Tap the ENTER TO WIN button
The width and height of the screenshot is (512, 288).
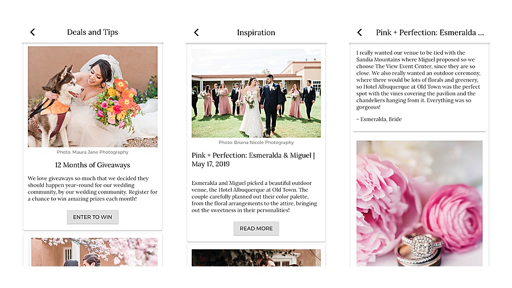click(x=92, y=217)
